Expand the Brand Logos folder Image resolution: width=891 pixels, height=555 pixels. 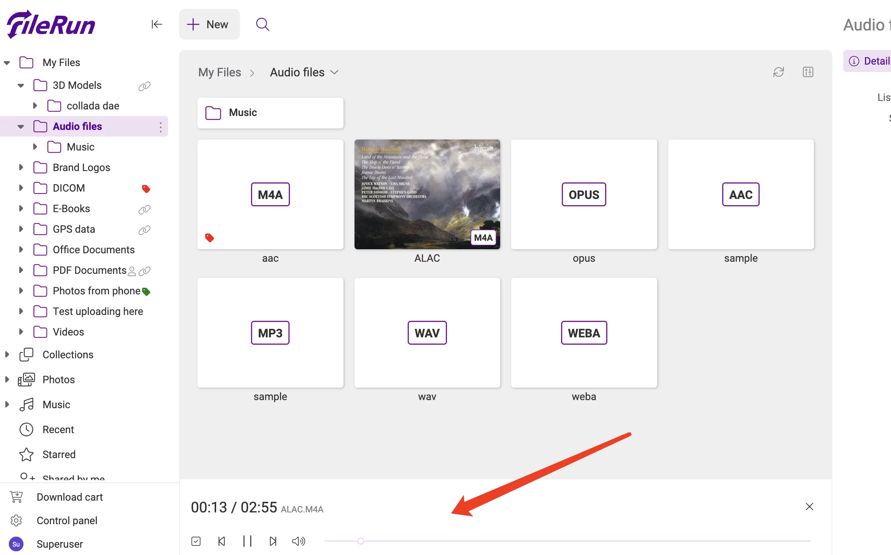pyautogui.click(x=21, y=167)
